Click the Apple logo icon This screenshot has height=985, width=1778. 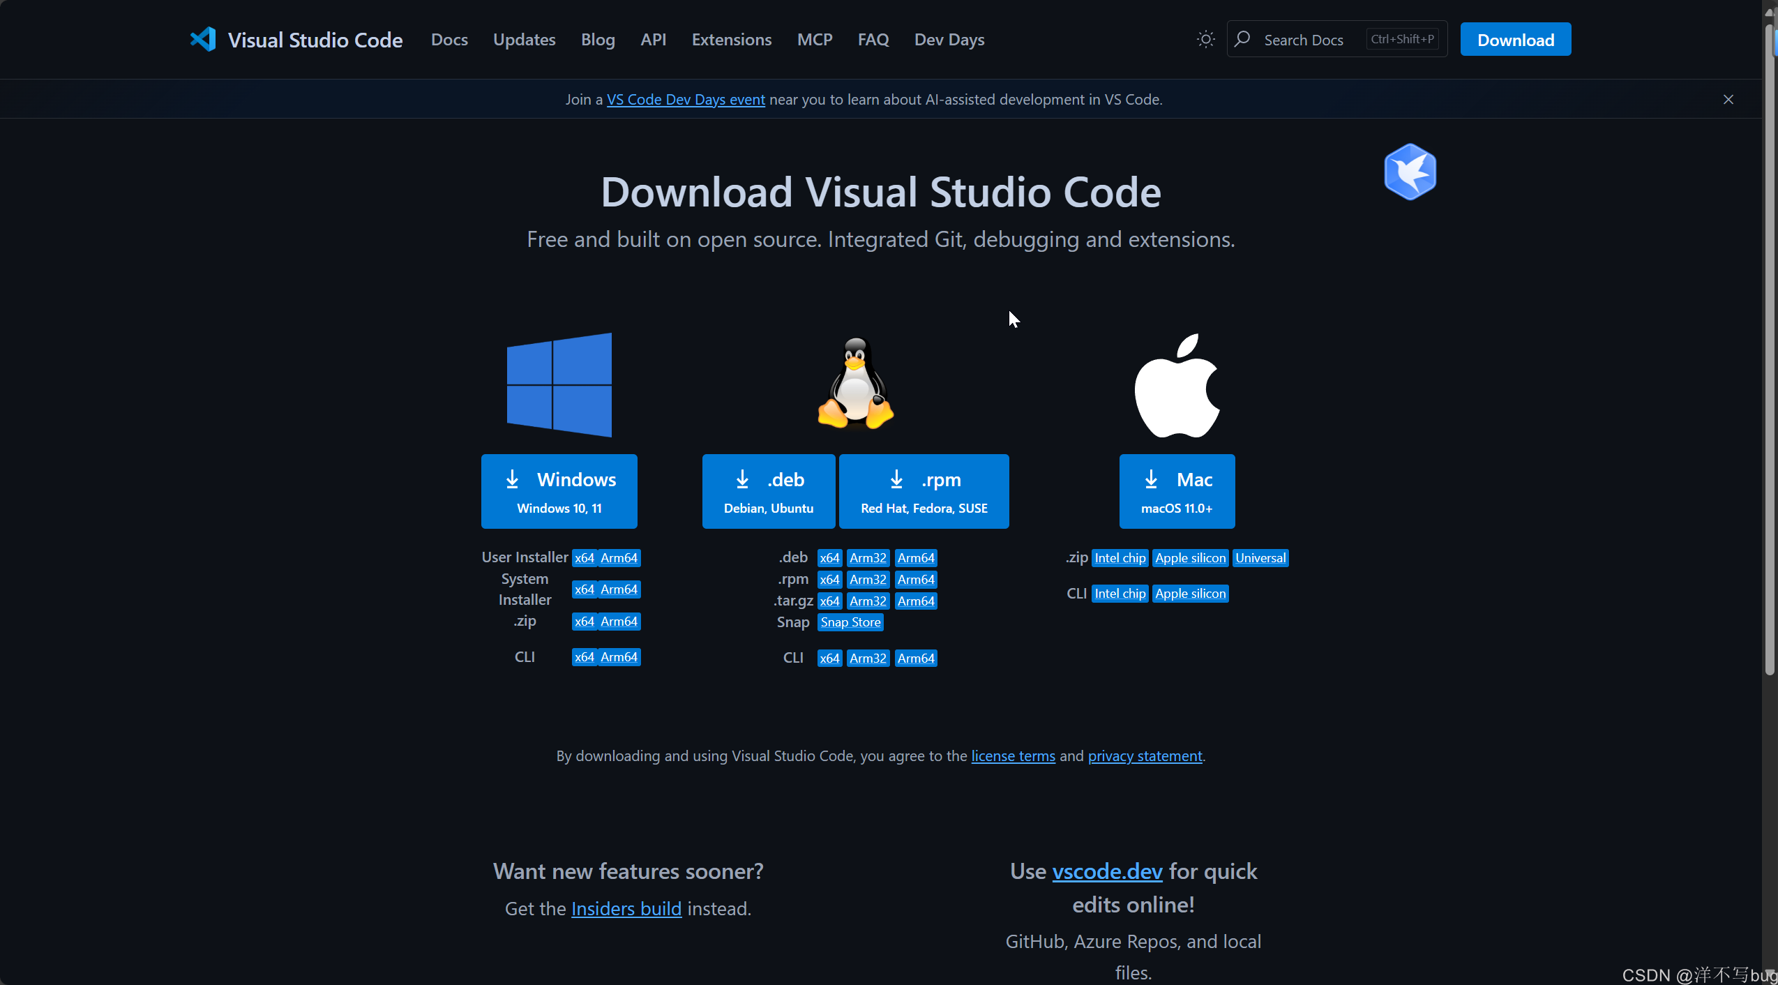[1177, 386]
